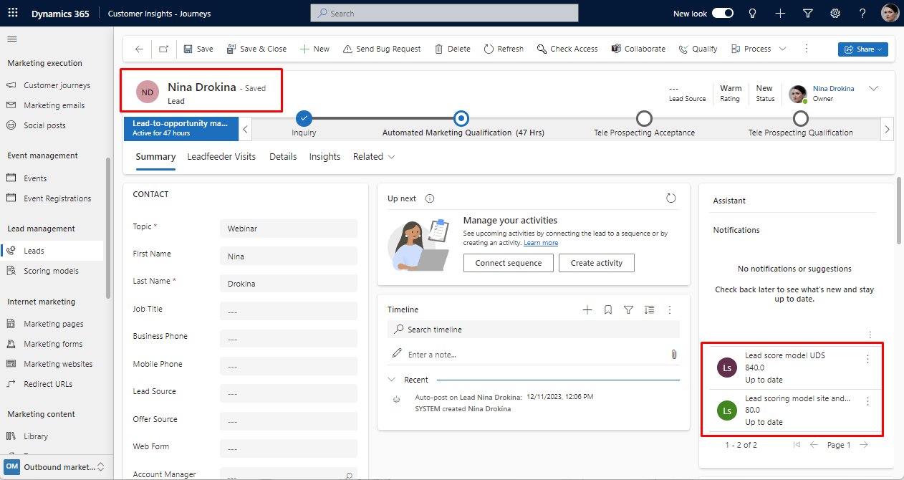Toggle the New look switch
This screenshot has height=480, width=904.
(x=722, y=14)
